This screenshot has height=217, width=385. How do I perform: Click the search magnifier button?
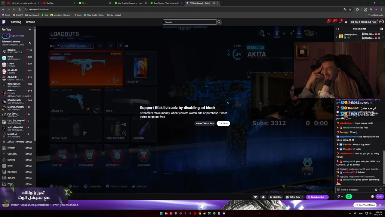tap(219, 22)
